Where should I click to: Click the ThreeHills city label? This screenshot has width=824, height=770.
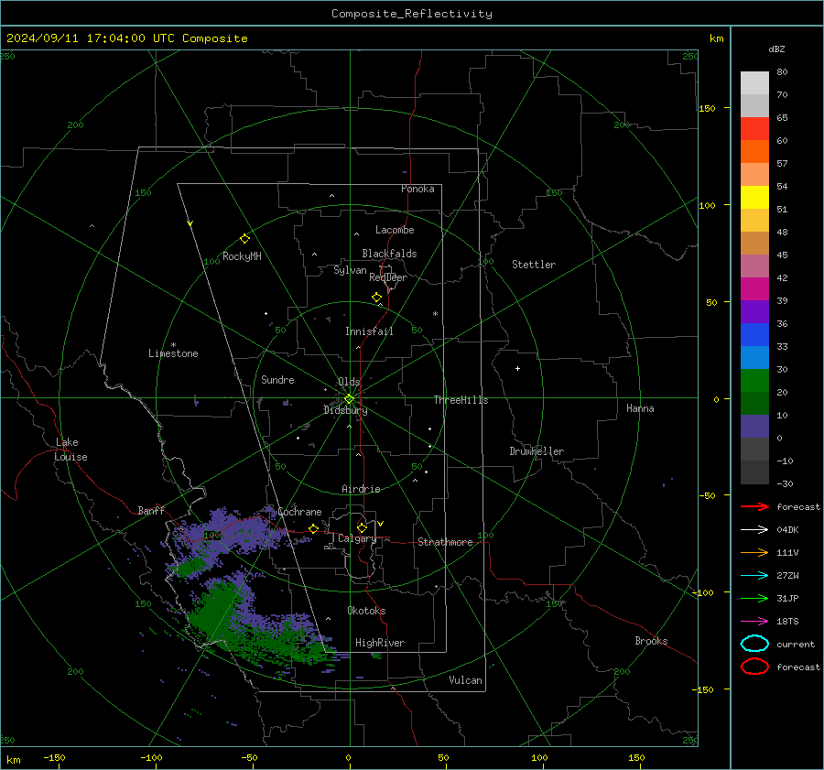click(461, 400)
